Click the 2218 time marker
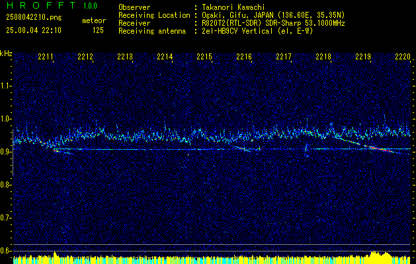This screenshot has width=416, height=264. 323,57
